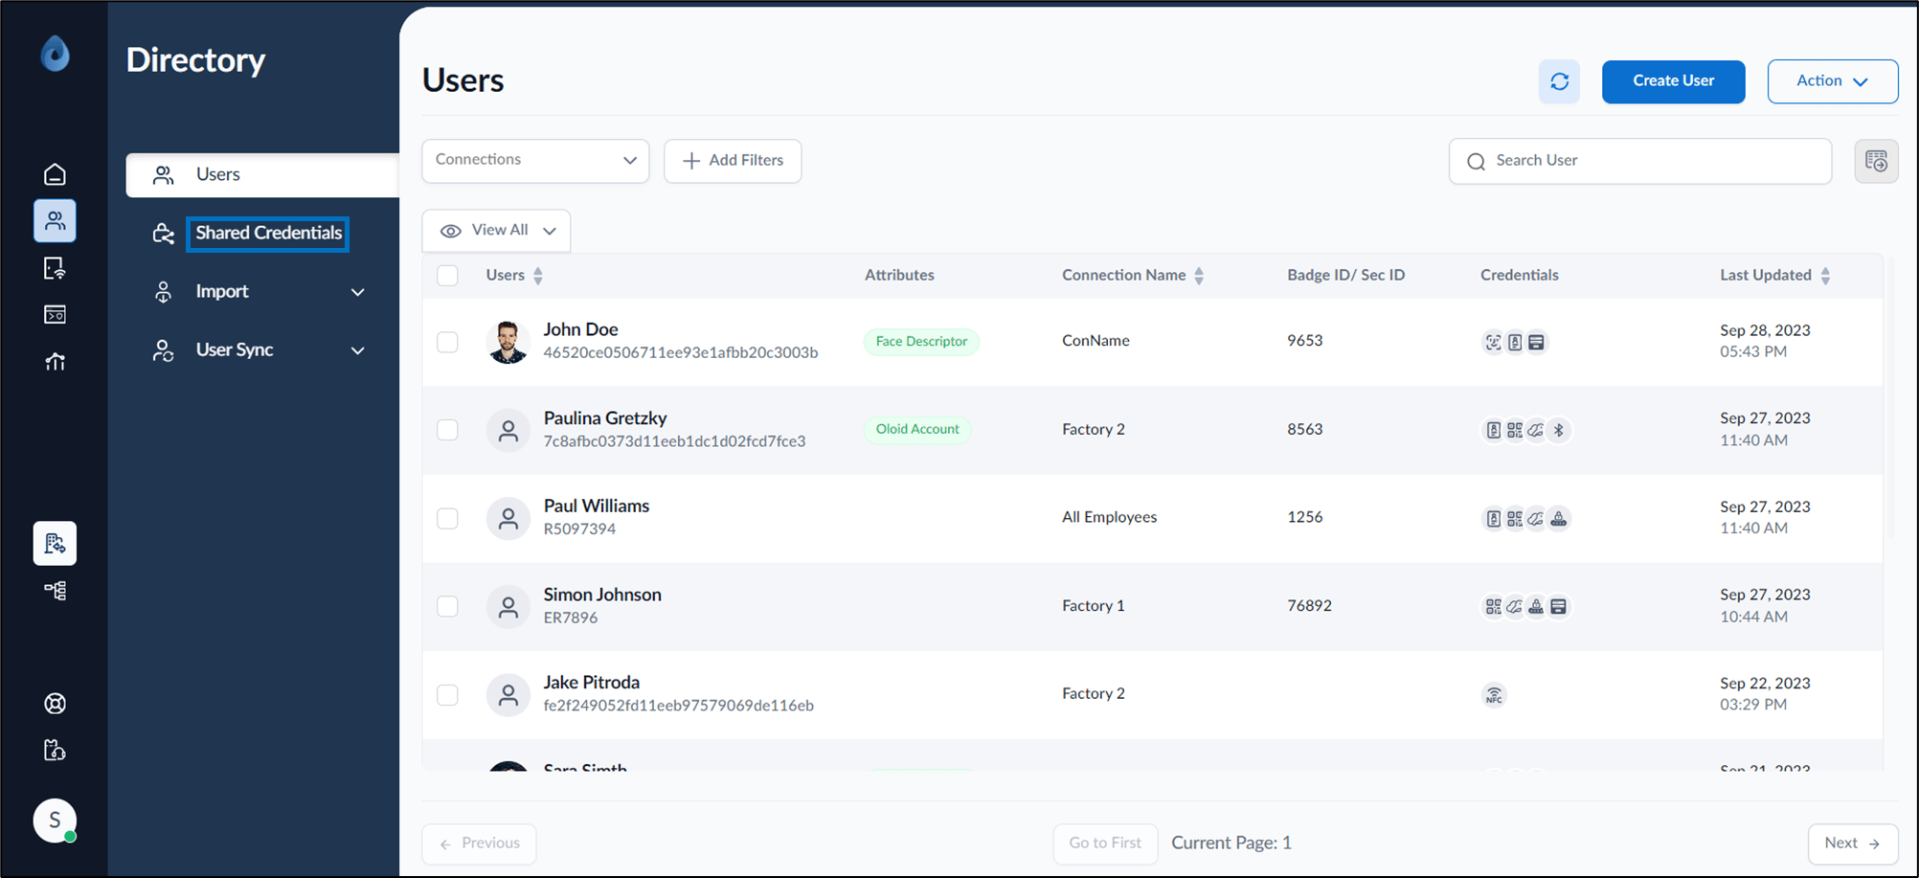Screen dimensions: 1919x878
Task: Click Jake Pitroda's Factory 2 cell
Action: coord(1093,693)
